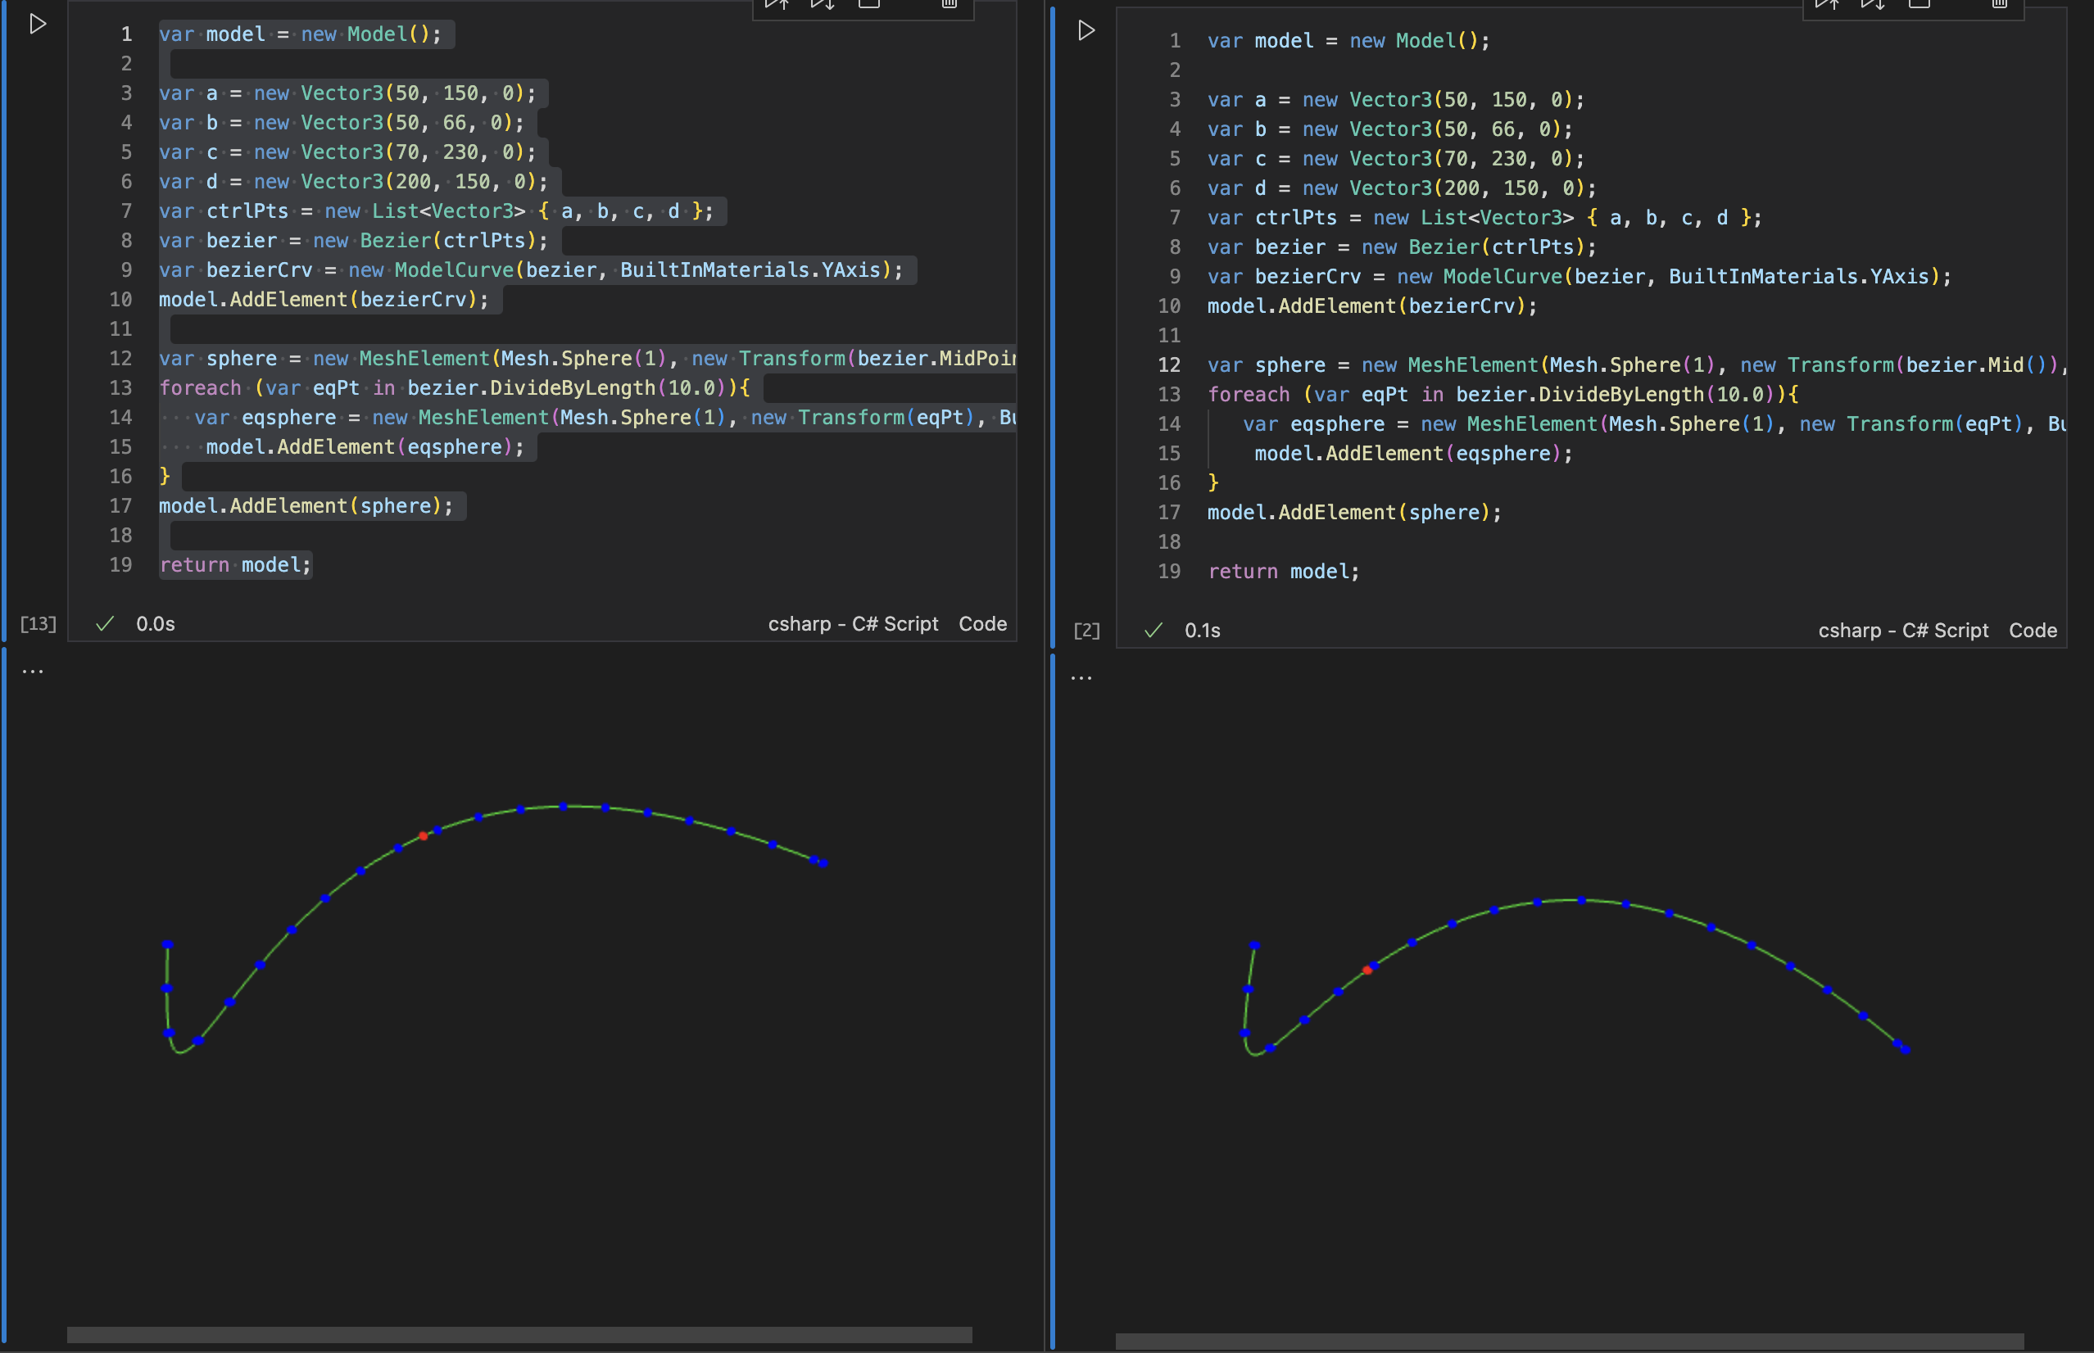2094x1353 pixels.
Task: Click the success checkmark on the left cell
Action: (105, 624)
